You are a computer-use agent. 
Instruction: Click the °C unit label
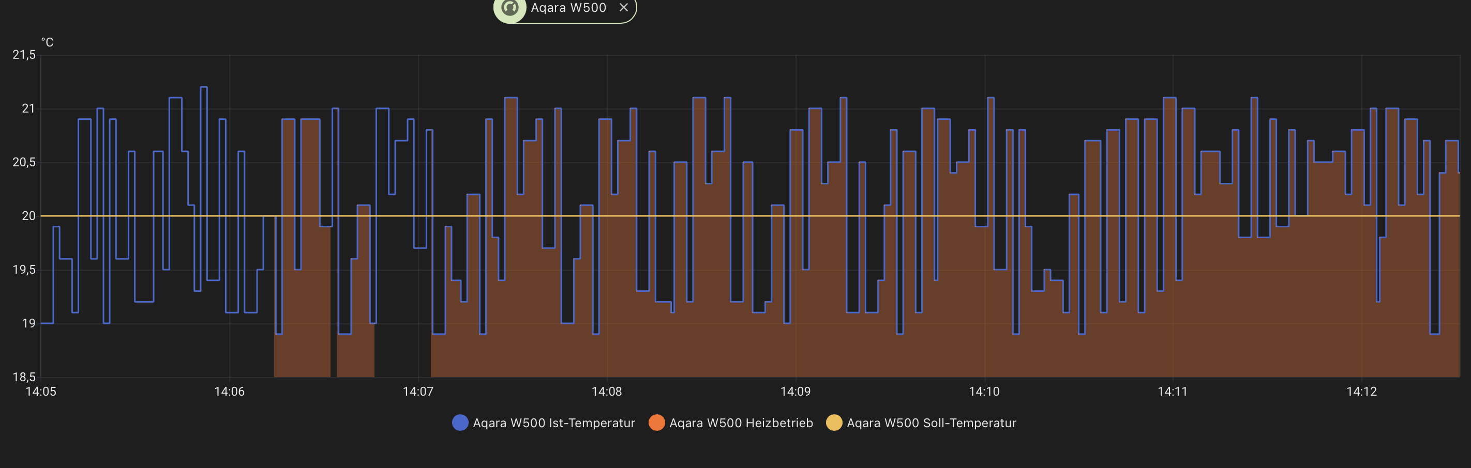pyautogui.click(x=48, y=42)
